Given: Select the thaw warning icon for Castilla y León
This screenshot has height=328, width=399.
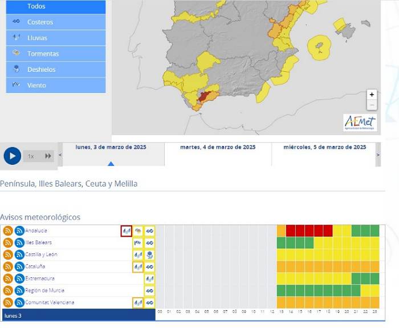Looking at the screenshot, I should (150, 255).
